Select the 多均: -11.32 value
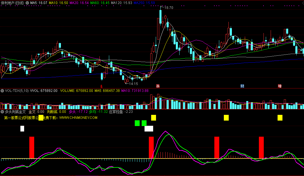This screenshot has width=304, height=176. [98, 112]
